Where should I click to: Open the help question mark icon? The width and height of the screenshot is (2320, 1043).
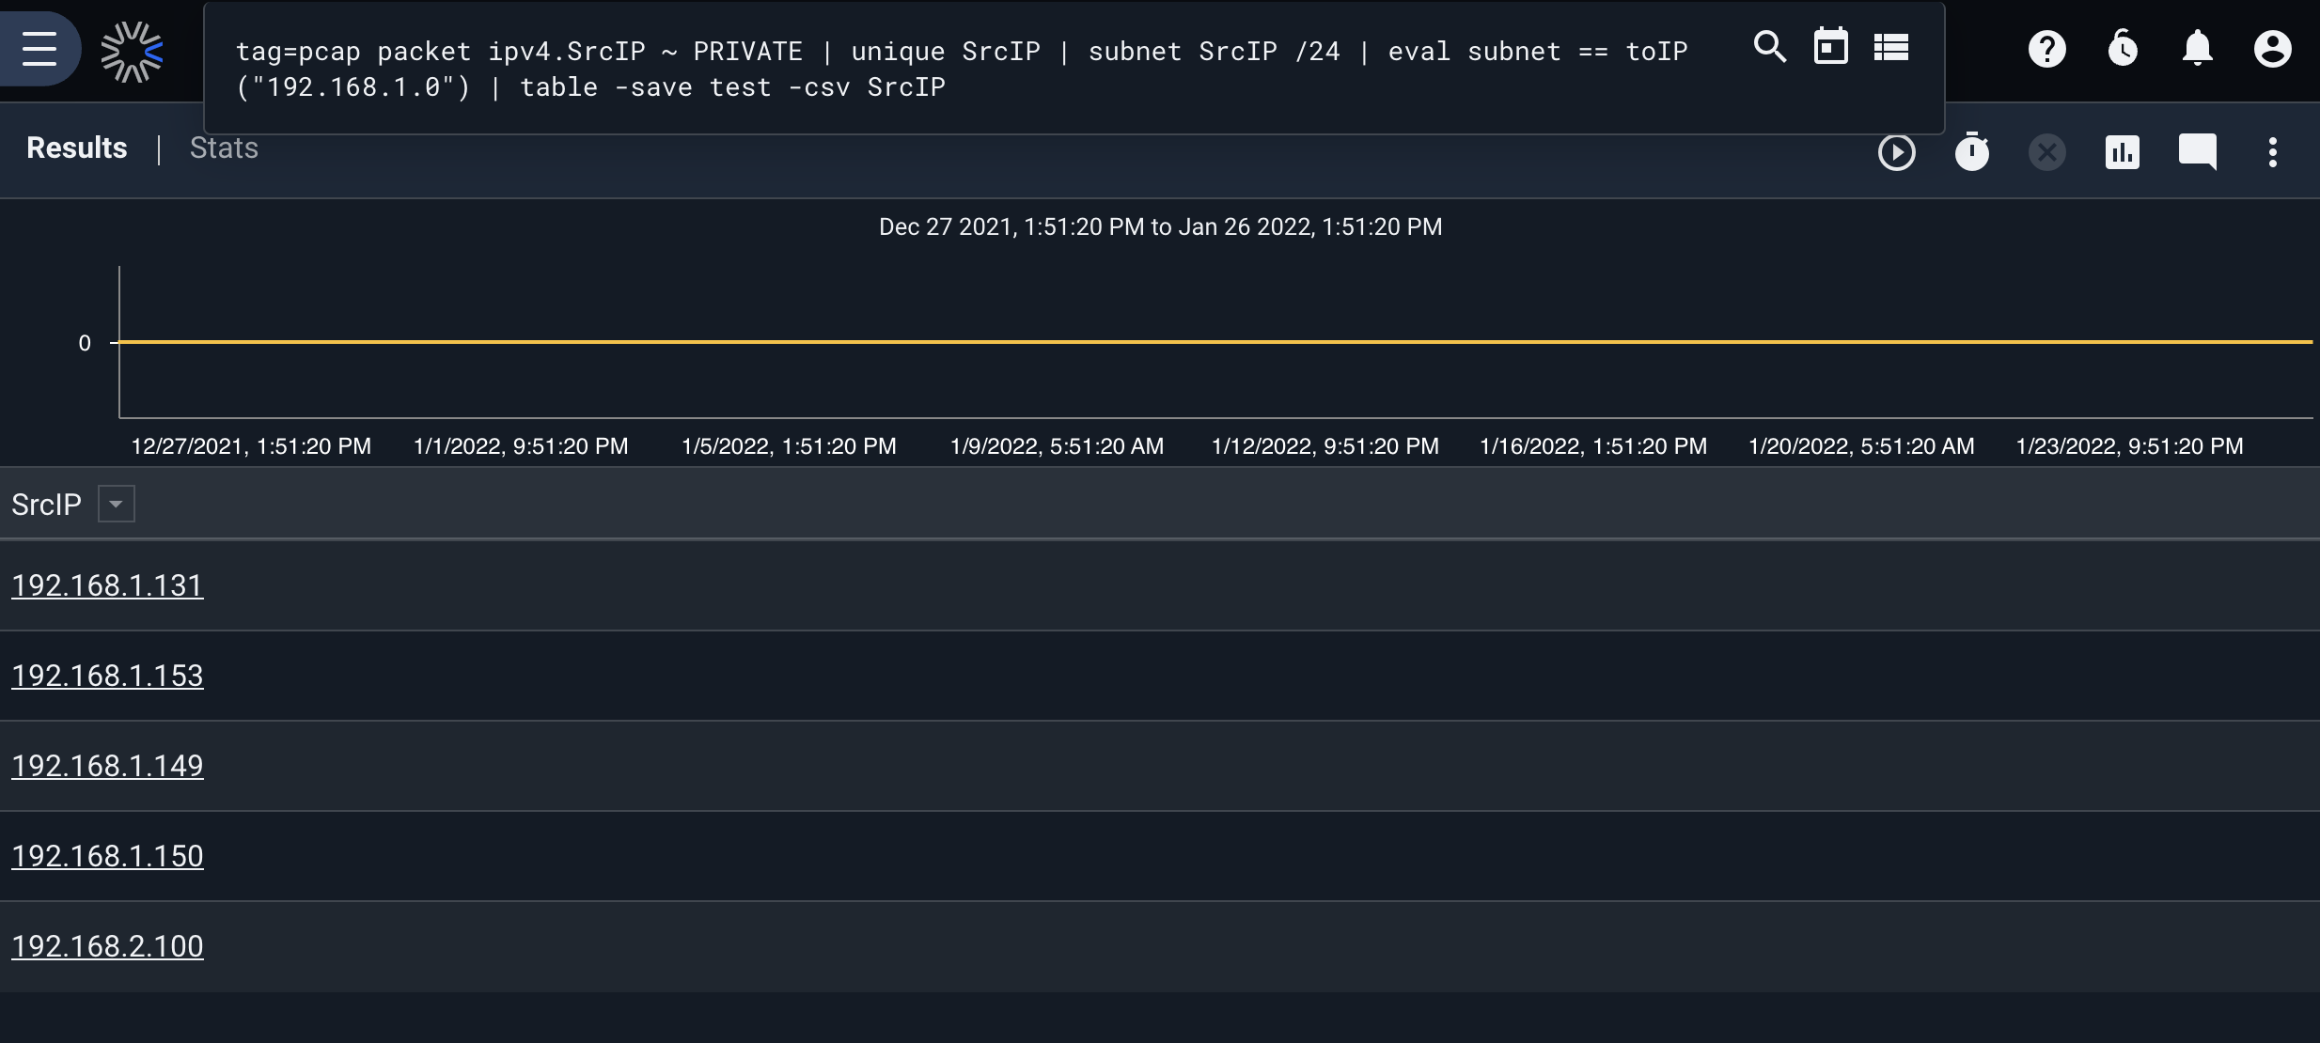coord(2046,49)
